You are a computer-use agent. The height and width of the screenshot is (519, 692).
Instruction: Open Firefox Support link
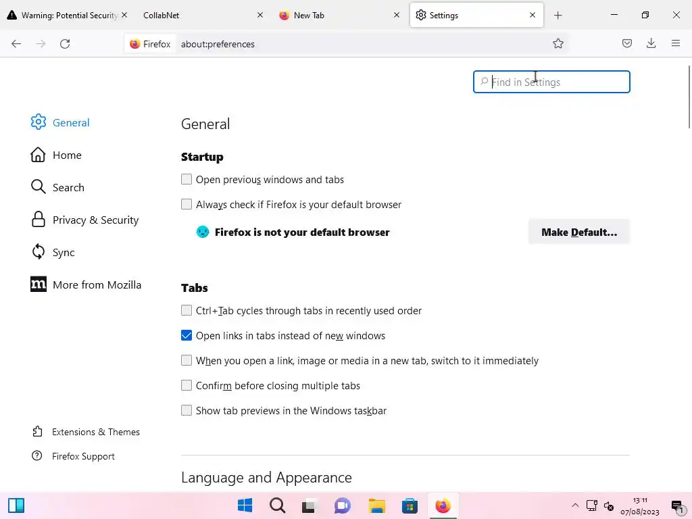[73, 456]
